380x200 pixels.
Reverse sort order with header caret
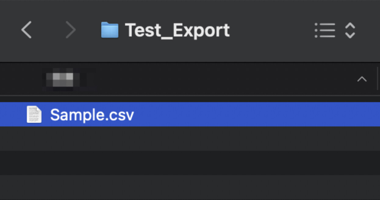click(x=362, y=79)
